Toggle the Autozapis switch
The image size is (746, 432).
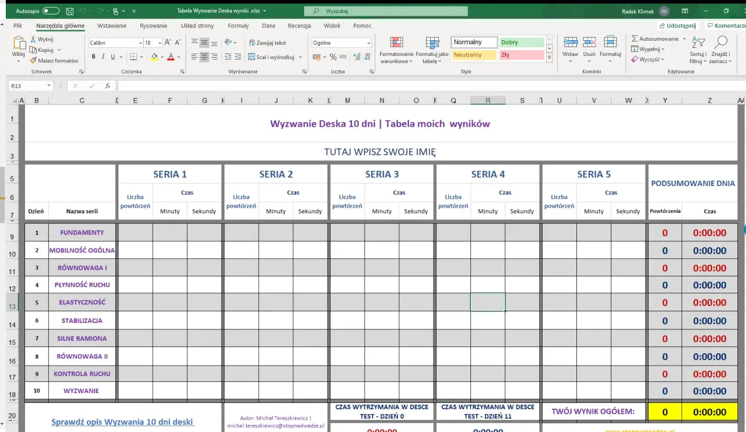point(51,10)
